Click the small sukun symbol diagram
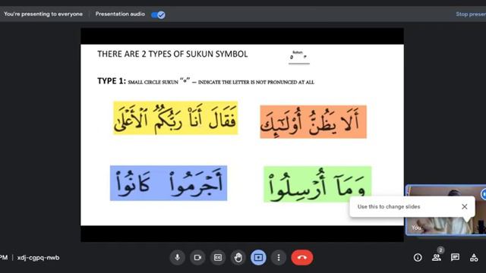The image size is (486, 273). [298, 57]
